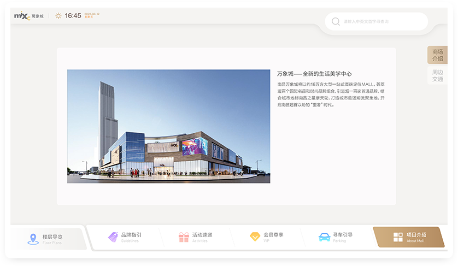Go to 品牌指引 Guidelines label
Viewport: 458px width, 266px height.
[x=131, y=235]
